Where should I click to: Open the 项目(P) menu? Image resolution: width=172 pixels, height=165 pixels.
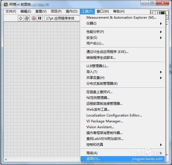[56, 11]
